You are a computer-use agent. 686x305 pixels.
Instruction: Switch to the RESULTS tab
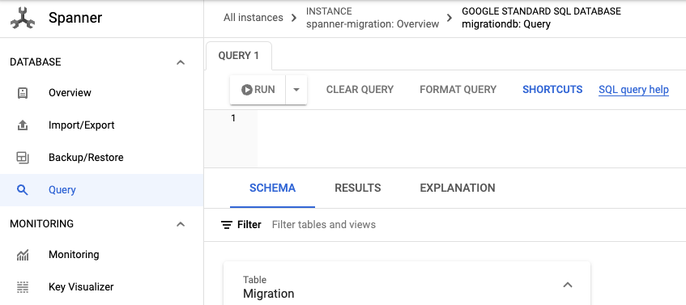click(358, 188)
